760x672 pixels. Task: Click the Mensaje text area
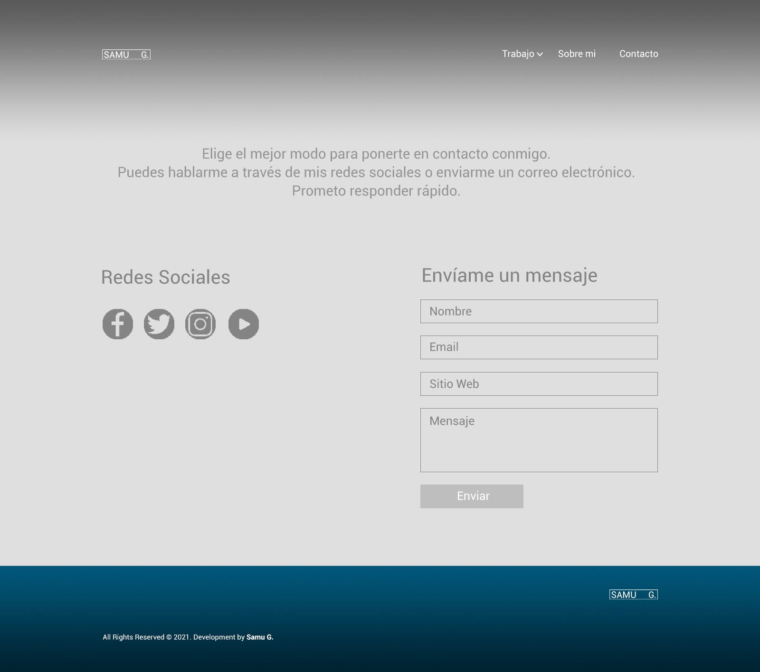539,440
